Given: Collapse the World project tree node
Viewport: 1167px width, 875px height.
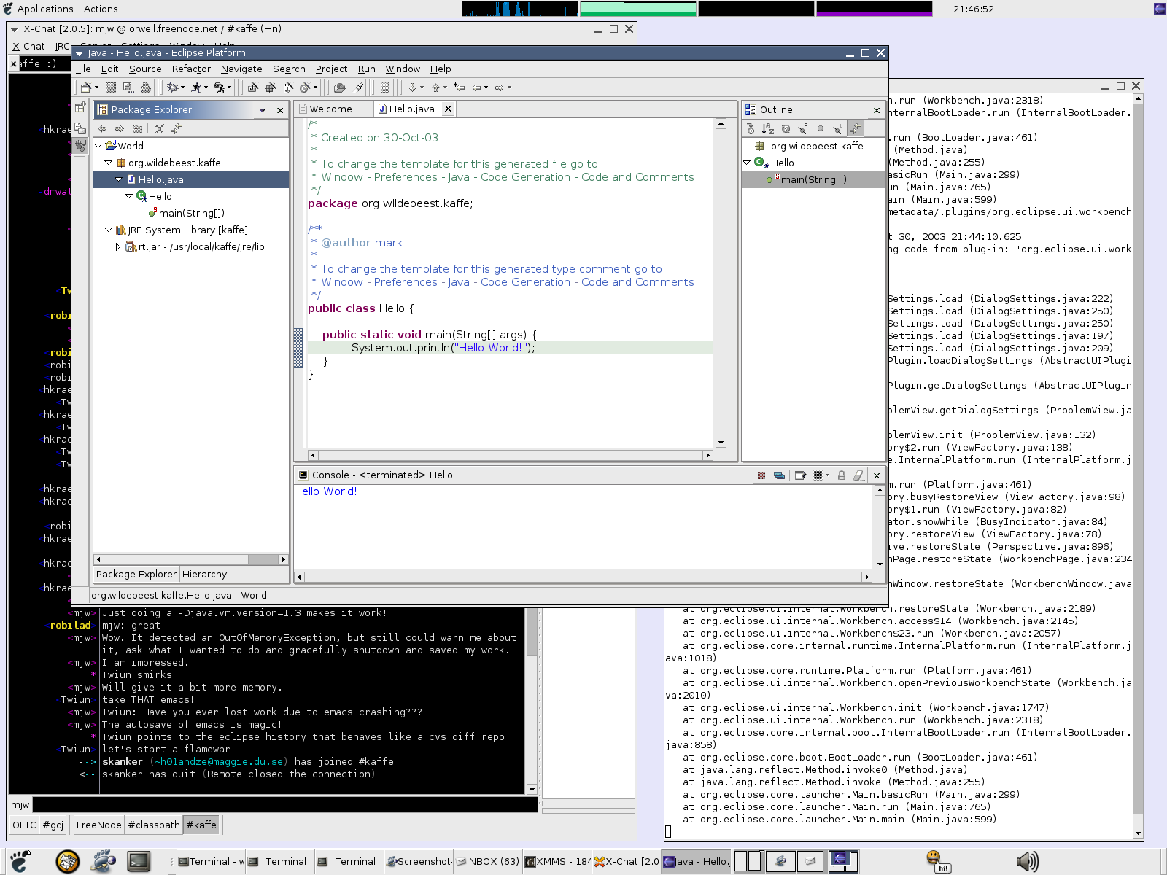Looking at the screenshot, I should 98,146.
